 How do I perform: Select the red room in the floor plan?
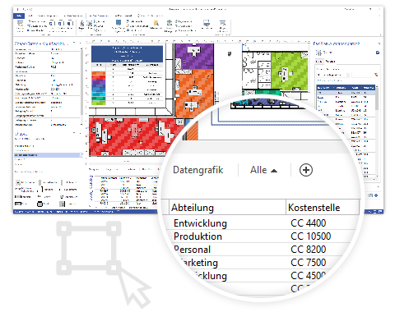point(134,136)
